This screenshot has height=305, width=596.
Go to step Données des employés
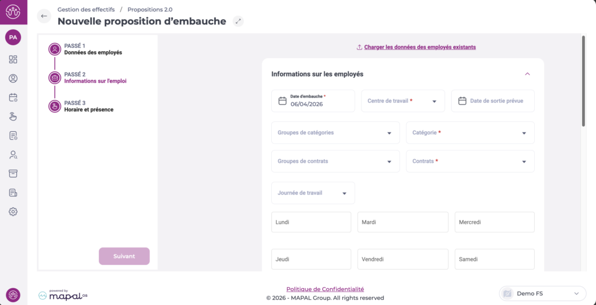[x=93, y=52]
